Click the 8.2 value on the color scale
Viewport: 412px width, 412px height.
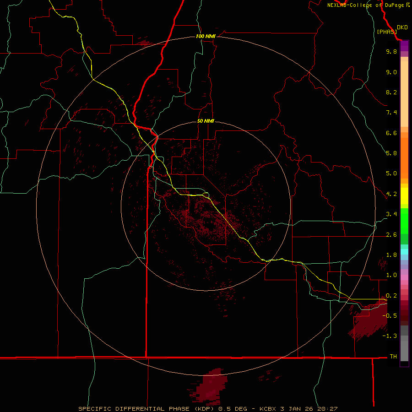391,92
